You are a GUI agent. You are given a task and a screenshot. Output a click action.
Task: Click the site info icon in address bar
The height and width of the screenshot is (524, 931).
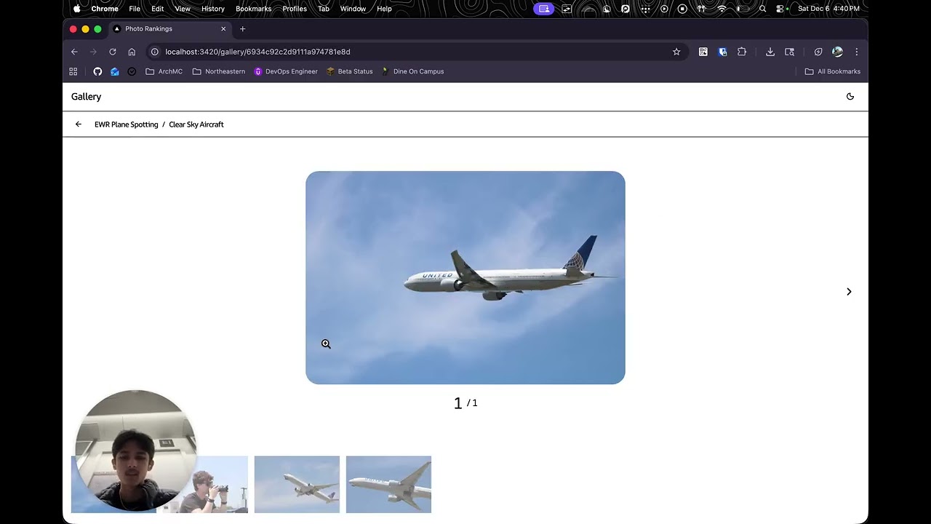pos(154,52)
